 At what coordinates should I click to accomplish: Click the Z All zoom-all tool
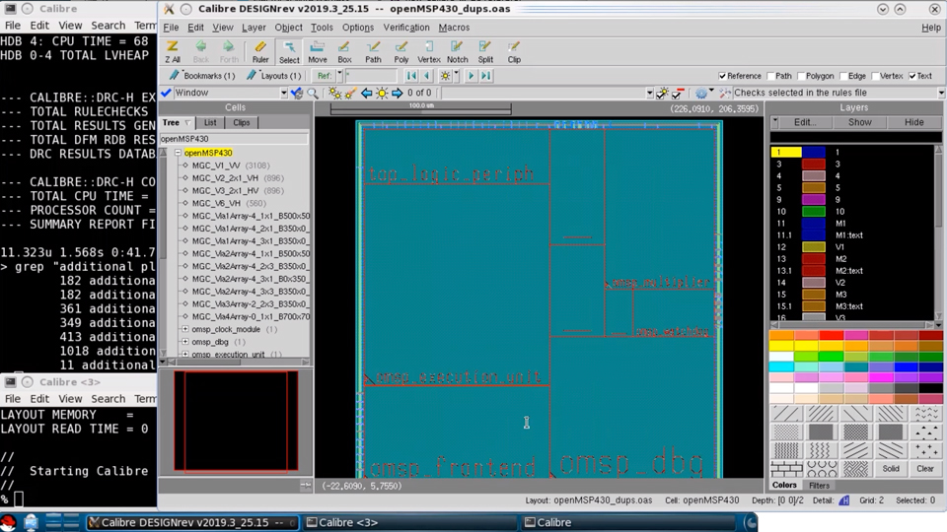tap(172, 52)
